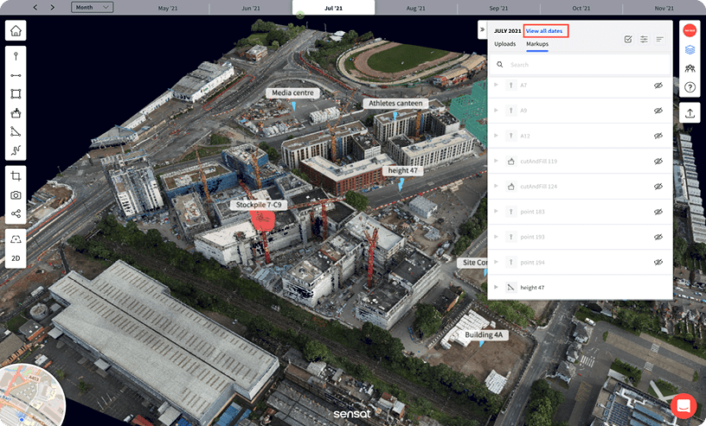Toggle visibility of A12 markup
This screenshot has height=426, width=706.
point(658,136)
